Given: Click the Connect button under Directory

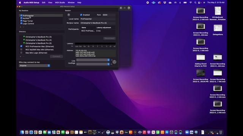Looking at the screenshot, I should (x=57, y=56).
